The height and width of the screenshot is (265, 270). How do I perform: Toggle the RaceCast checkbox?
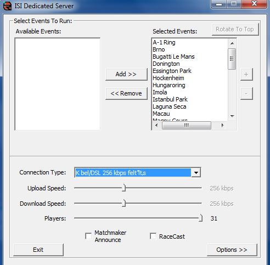(153, 236)
